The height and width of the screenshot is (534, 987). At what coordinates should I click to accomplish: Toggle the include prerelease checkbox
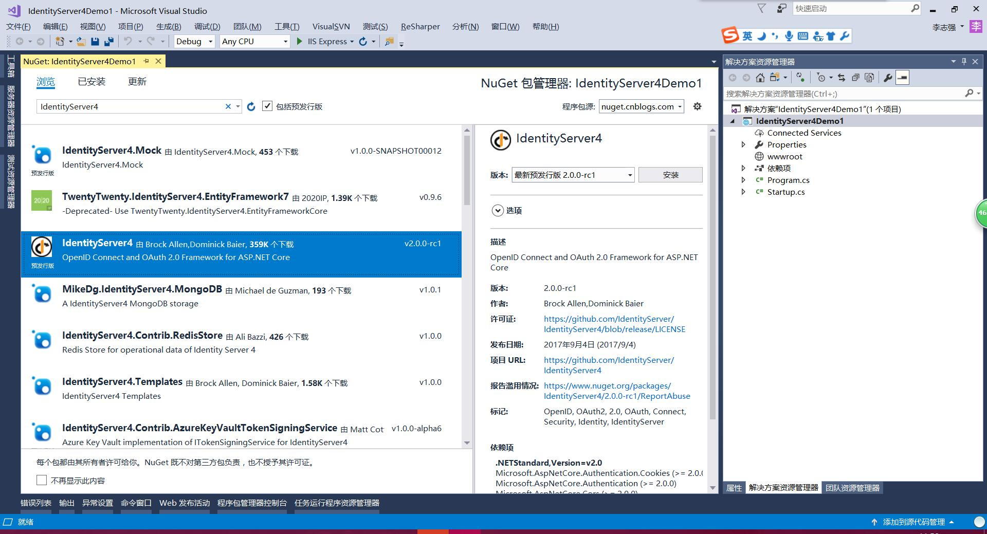click(x=267, y=106)
